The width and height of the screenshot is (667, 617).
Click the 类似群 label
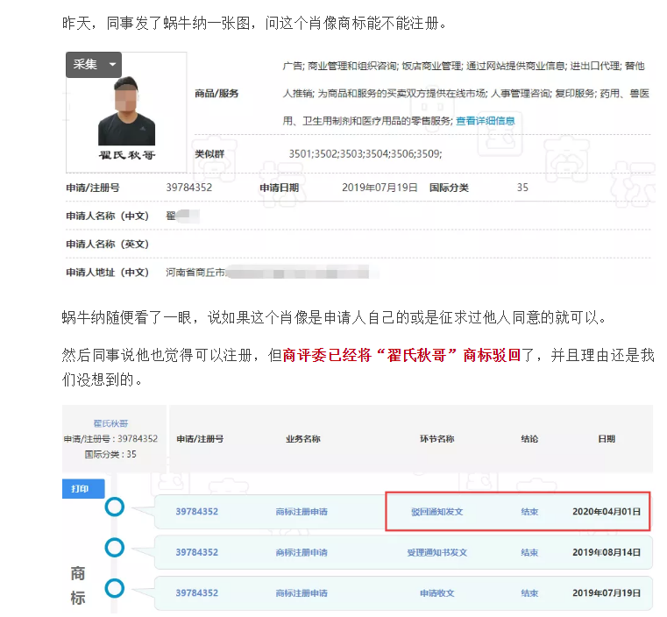click(x=209, y=154)
